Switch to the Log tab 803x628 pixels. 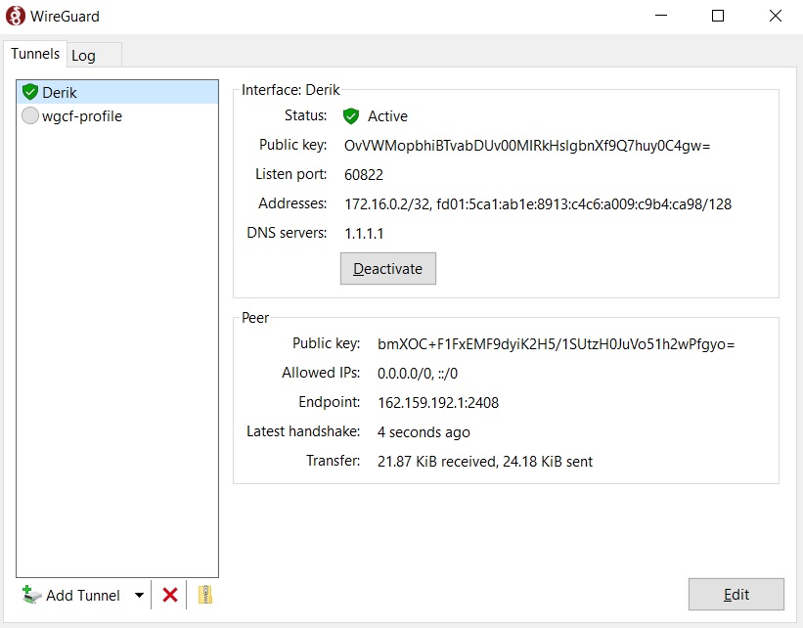(x=84, y=56)
